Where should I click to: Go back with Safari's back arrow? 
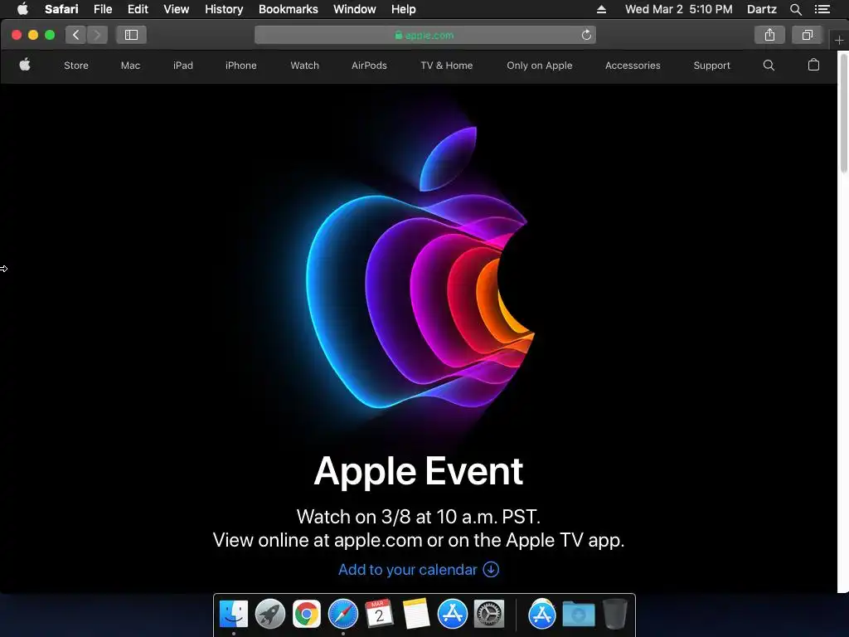75,35
